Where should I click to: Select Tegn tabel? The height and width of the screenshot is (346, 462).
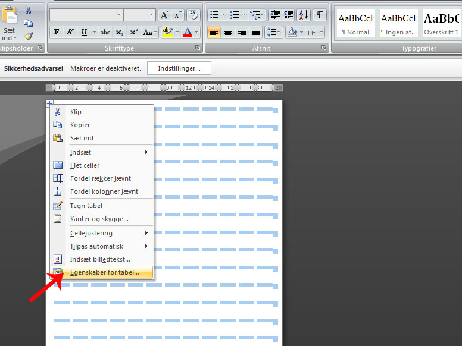coord(102,206)
